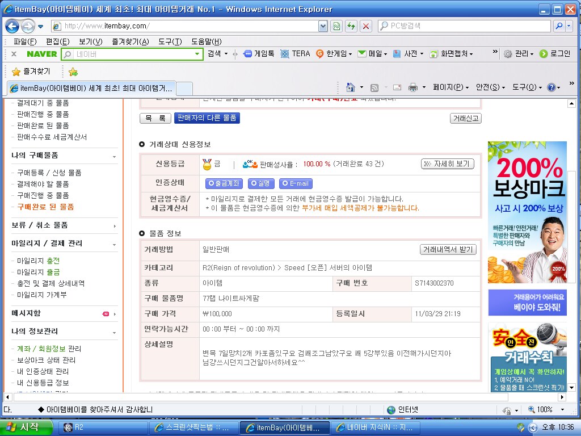
Task: Open the 페이지(P) dropdown menu
Action: [x=451, y=87]
